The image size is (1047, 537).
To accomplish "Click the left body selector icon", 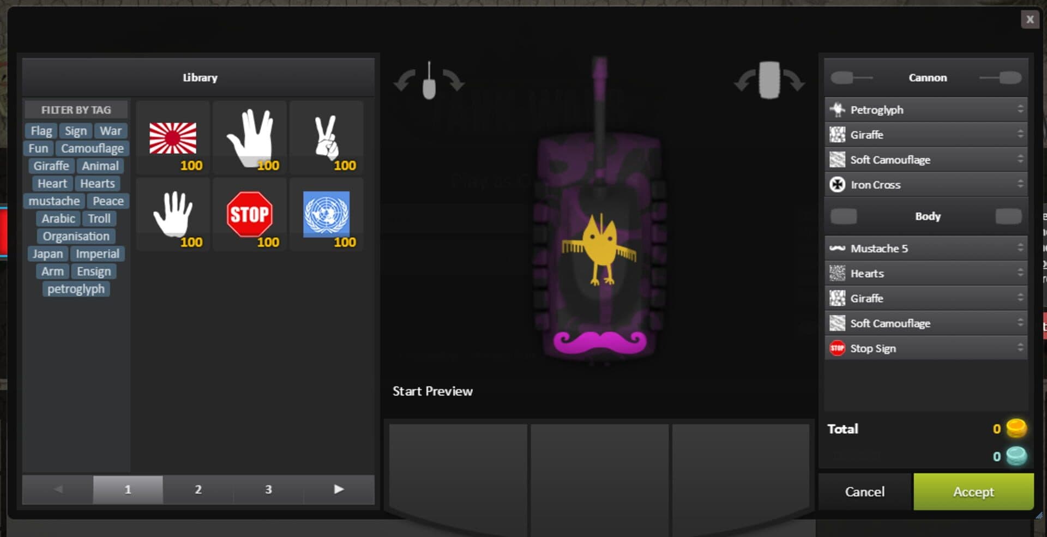I will pyautogui.click(x=844, y=216).
